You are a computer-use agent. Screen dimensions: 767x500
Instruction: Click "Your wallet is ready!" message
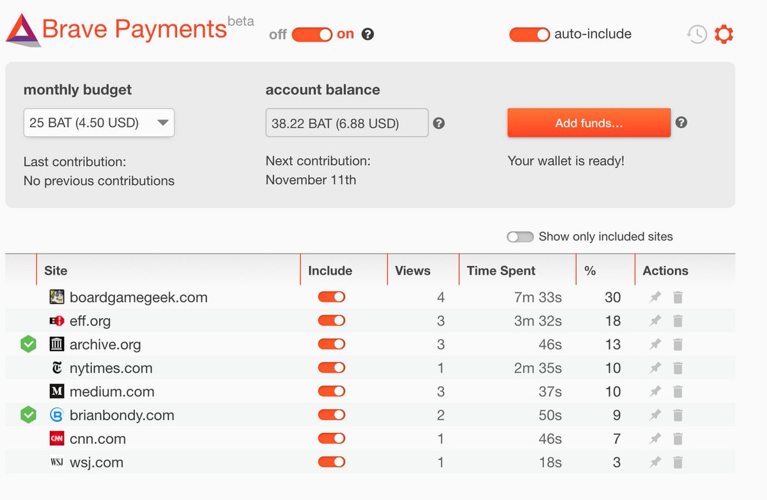pyautogui.click(x=566, y=161)
